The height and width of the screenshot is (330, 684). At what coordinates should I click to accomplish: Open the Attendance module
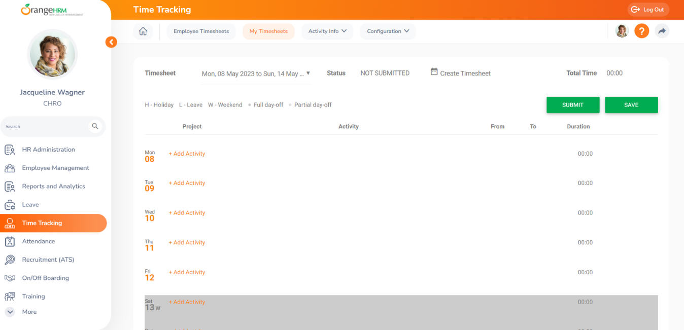pos(10,241)
